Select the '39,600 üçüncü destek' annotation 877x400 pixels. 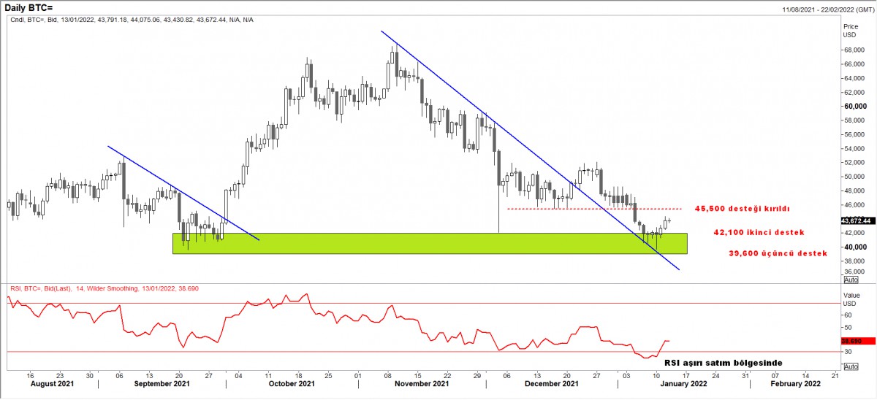pyautogui.click(x=778, y=253)
